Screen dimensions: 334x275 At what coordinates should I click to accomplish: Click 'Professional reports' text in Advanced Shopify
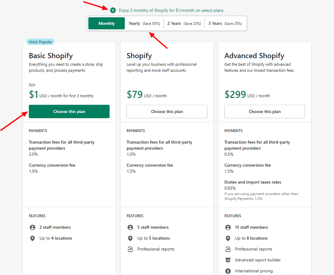coord(254,249)
